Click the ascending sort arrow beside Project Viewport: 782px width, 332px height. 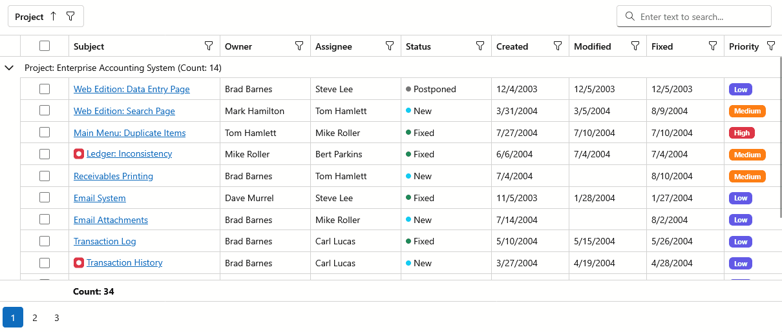coord(54,17)
